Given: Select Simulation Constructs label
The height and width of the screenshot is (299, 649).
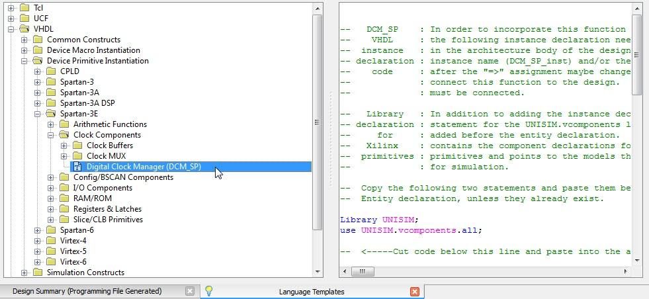Looking at the screenshot, I should (86, 272).
